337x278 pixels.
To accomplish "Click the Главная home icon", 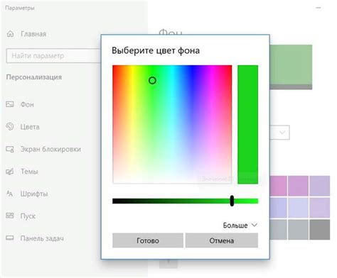I will [x=10, y=34].
